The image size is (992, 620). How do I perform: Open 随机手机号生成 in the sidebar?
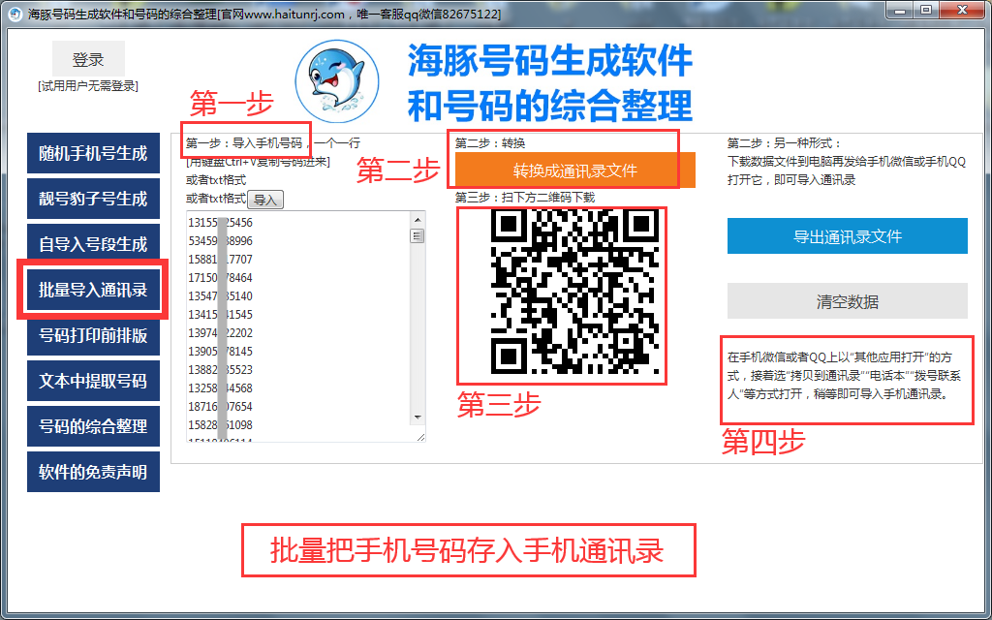tap(93, 153)
